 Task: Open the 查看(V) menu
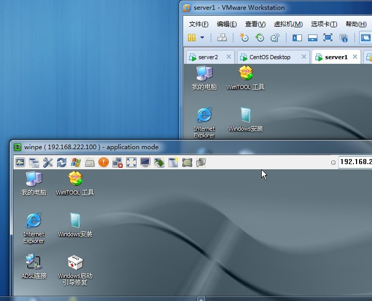click(255, 24)
